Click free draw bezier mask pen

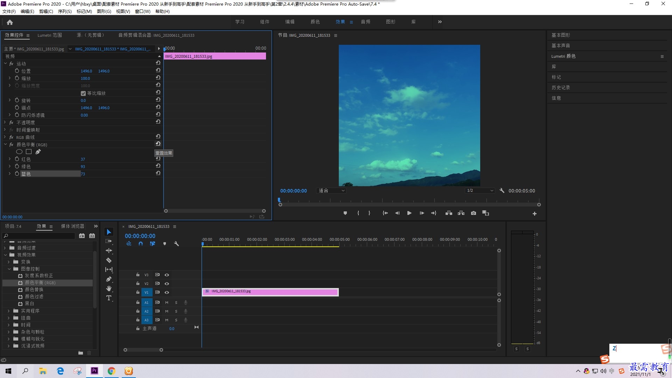click(38, 152)
